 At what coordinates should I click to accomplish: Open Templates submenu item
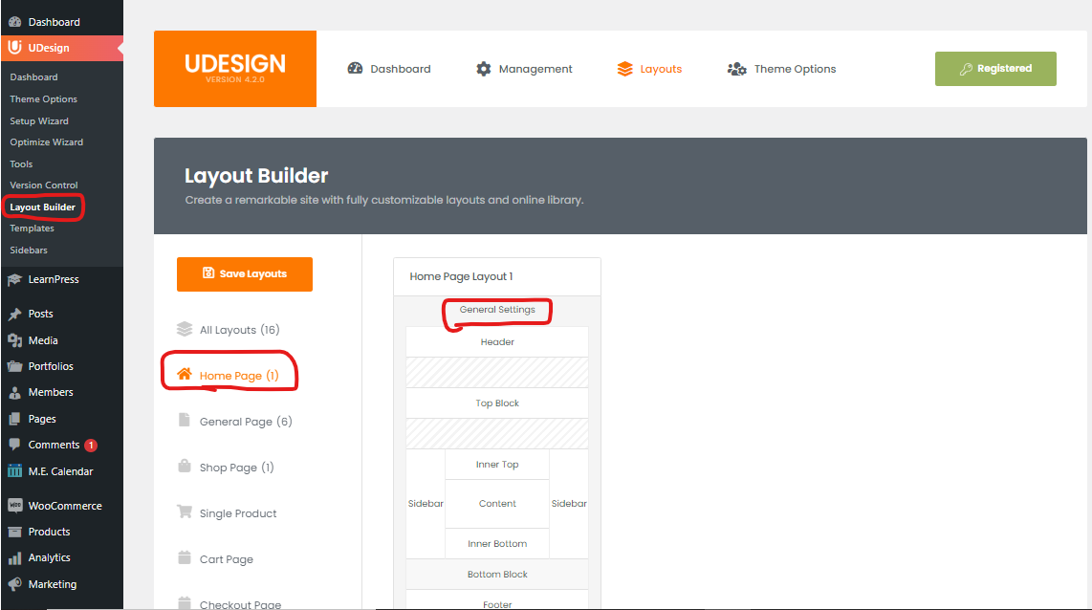point(32,229)
